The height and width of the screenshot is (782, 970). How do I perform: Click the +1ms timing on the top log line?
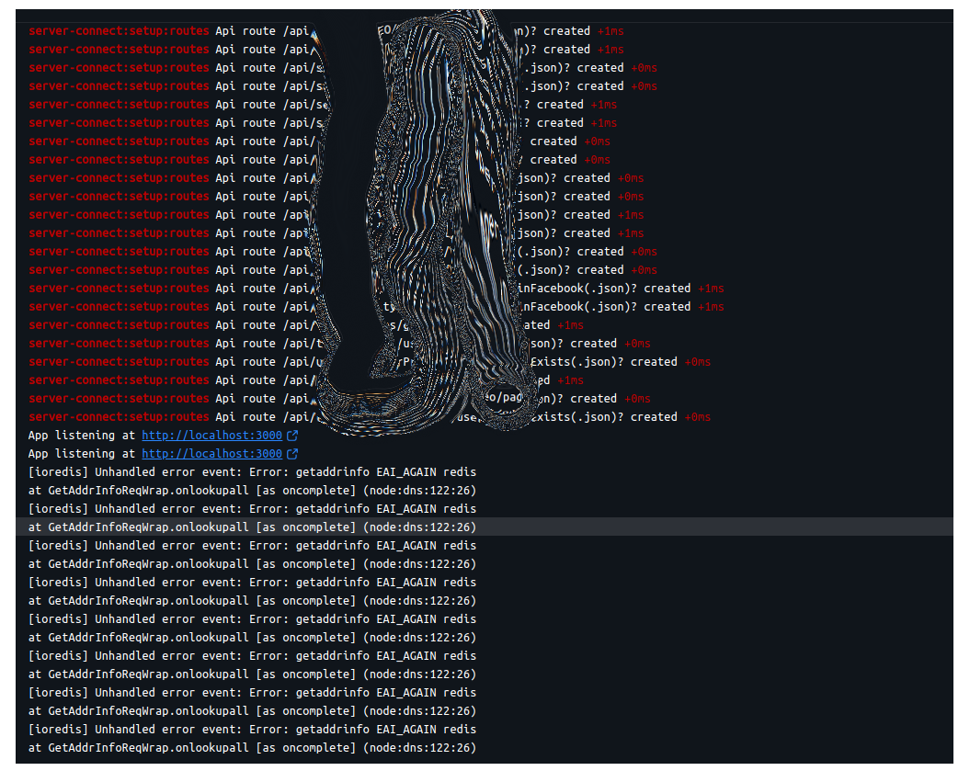pos(610,31)
